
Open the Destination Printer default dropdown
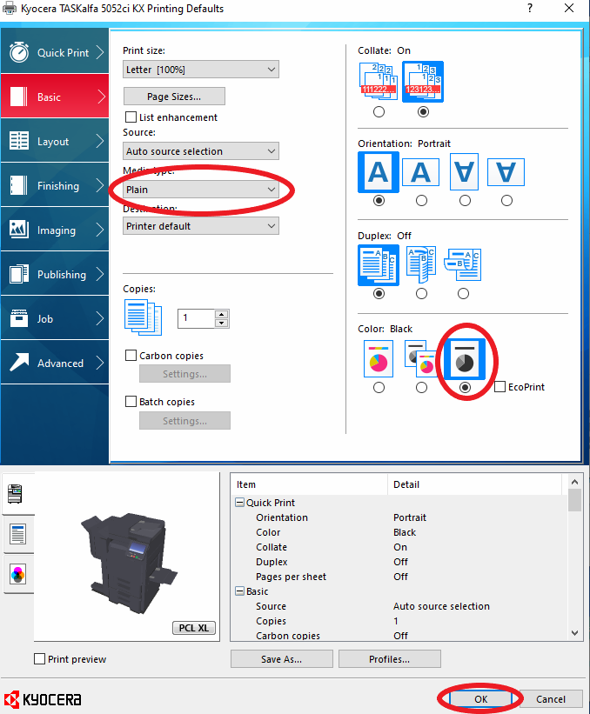(x=201, y=226)
